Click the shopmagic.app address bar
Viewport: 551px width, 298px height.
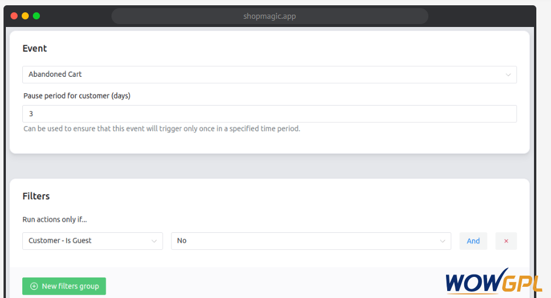tap(269, 16)
